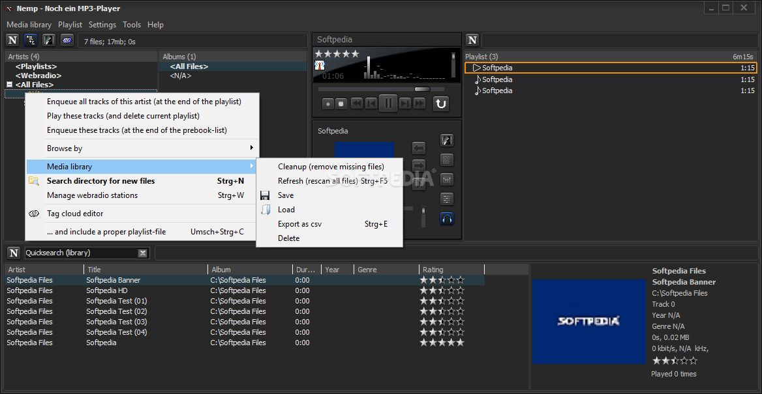This screenshot has width=762, height=394.
Task: Select <All Files> in the Albums list
Action: pyautogui.click(x=189, y=66)
